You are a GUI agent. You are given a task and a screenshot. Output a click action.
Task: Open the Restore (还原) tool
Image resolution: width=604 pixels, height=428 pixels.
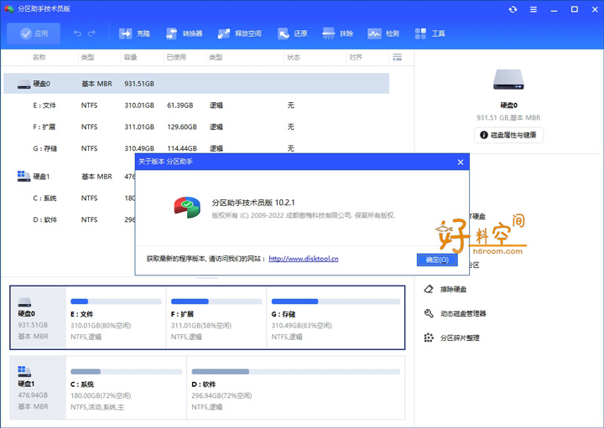click(x=293, y=34)
